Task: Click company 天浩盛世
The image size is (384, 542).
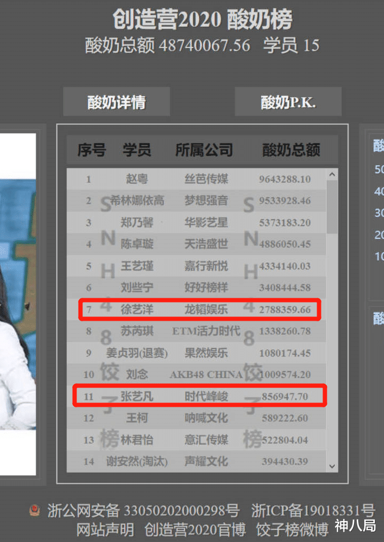Action: [206, 244]
